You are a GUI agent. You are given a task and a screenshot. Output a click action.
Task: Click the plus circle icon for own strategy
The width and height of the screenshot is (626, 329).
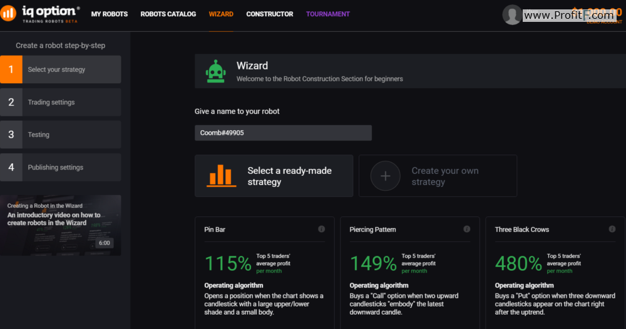click(x=385, y=176)
